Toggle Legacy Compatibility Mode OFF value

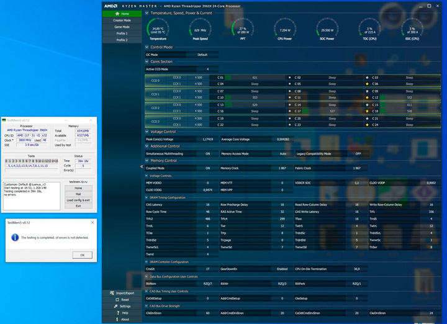[x=358, y=153]
